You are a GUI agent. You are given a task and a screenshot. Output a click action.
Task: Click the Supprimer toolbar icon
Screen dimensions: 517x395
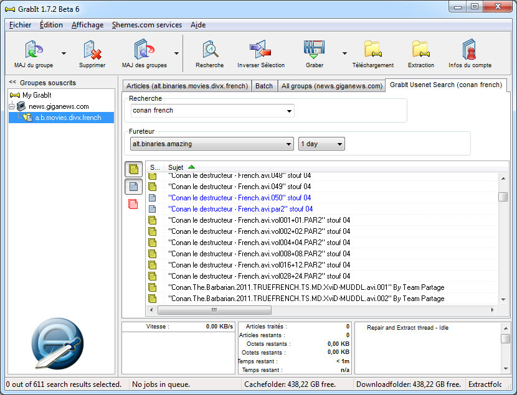(x=92, y=50)
